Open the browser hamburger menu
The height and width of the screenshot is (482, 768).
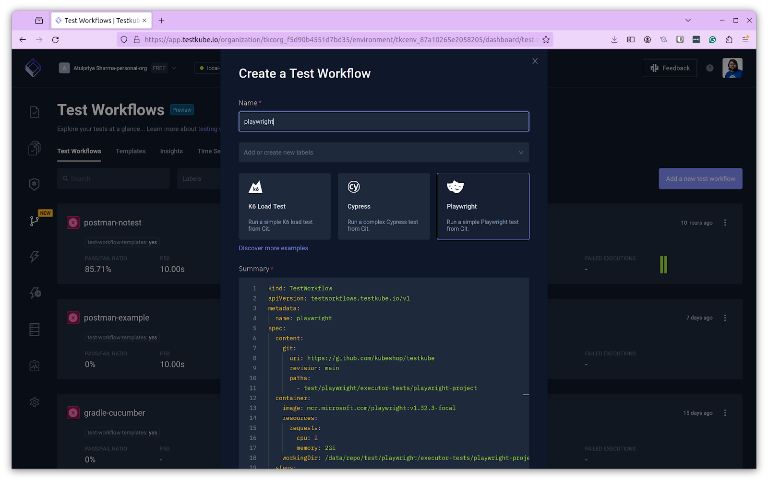[745, 40]
